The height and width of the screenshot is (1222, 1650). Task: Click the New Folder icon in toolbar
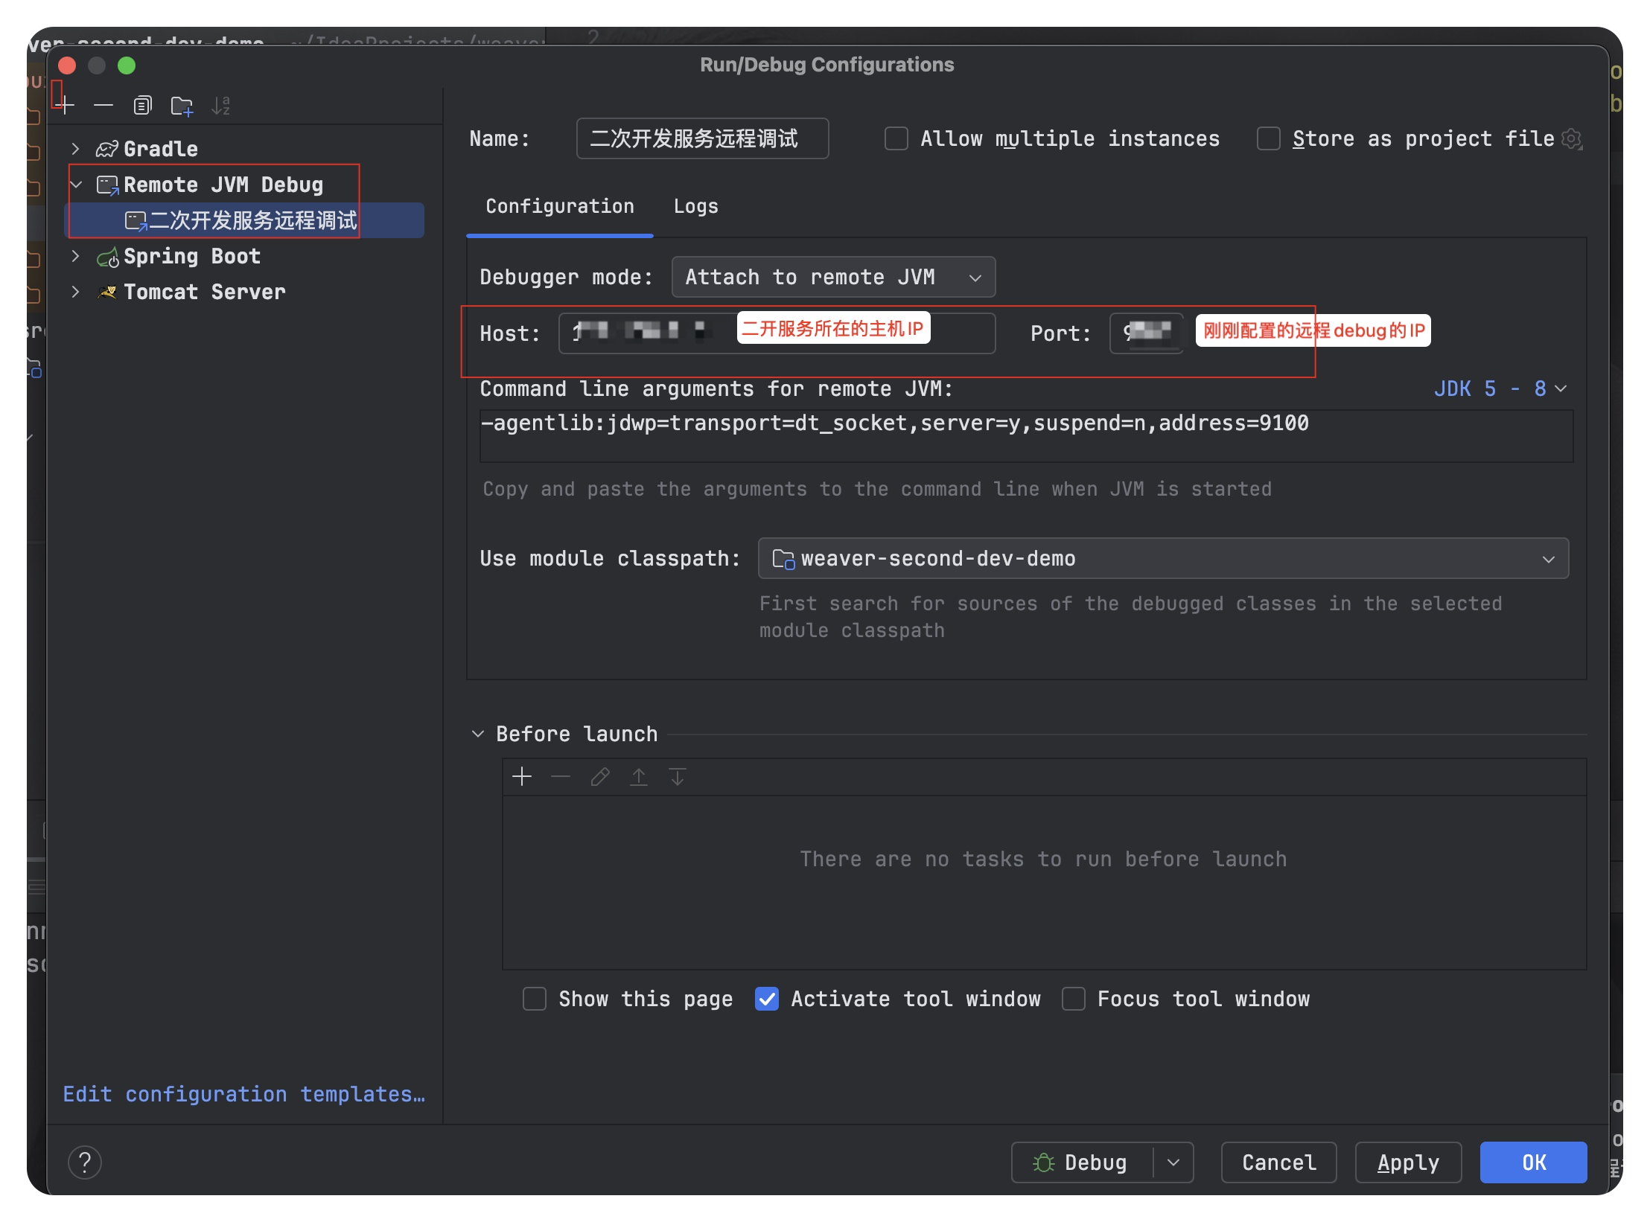182,106
